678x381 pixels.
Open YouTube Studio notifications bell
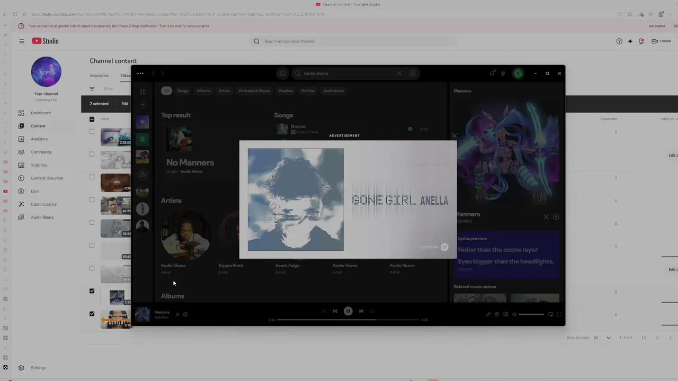click(641, 41)
